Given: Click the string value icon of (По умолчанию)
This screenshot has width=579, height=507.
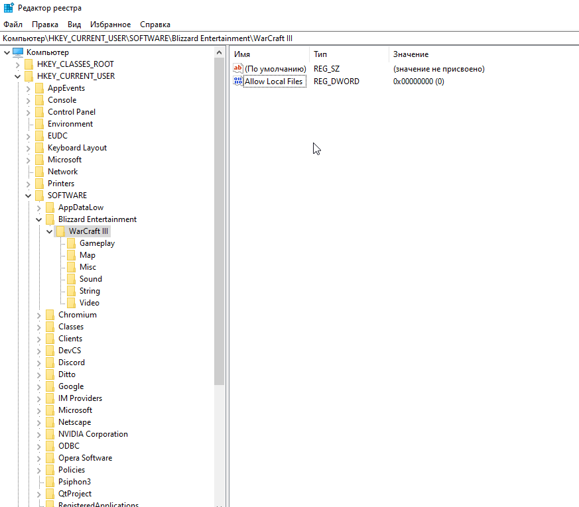Looking at the screenshot, I should (238, 68).
